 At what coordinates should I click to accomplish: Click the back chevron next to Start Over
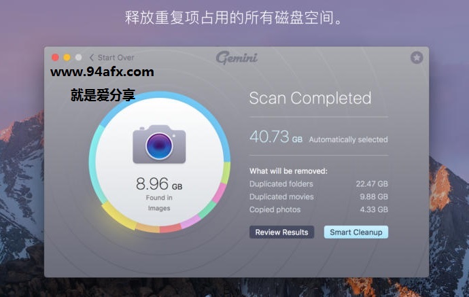pyautogui.click(x=92, y=57)
